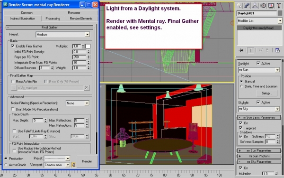Toggle mr Sun Shadows On checkbox
Screen dimensions: 284x178
(x=240, y=136)
